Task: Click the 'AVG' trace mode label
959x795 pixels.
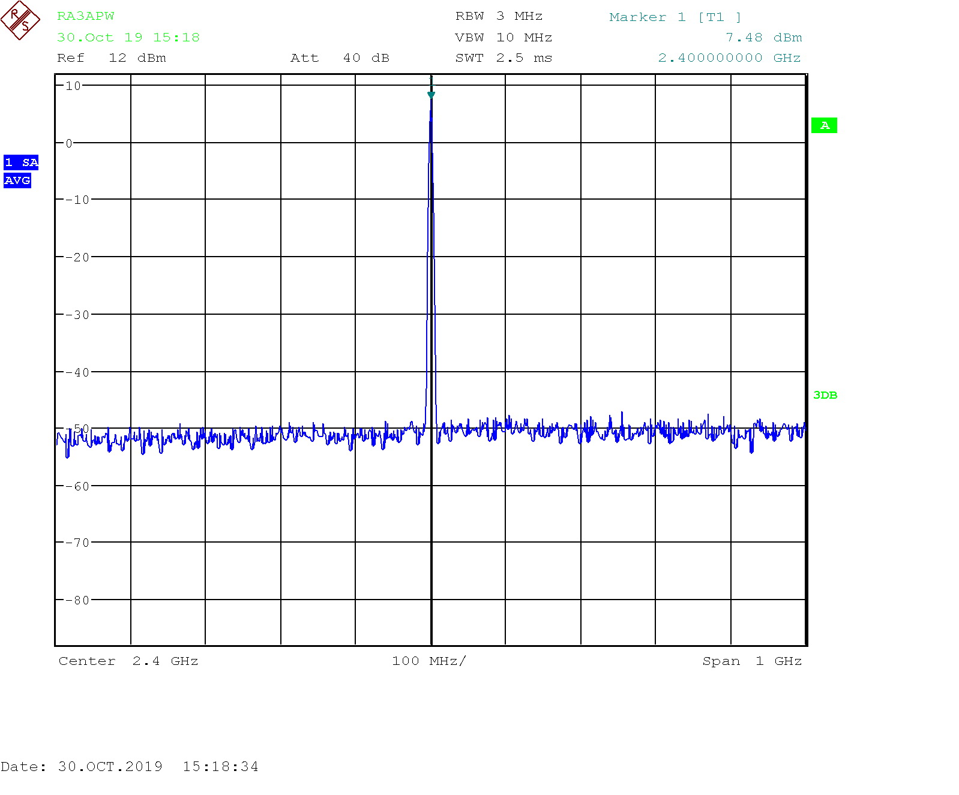Action: coord(17,180)
